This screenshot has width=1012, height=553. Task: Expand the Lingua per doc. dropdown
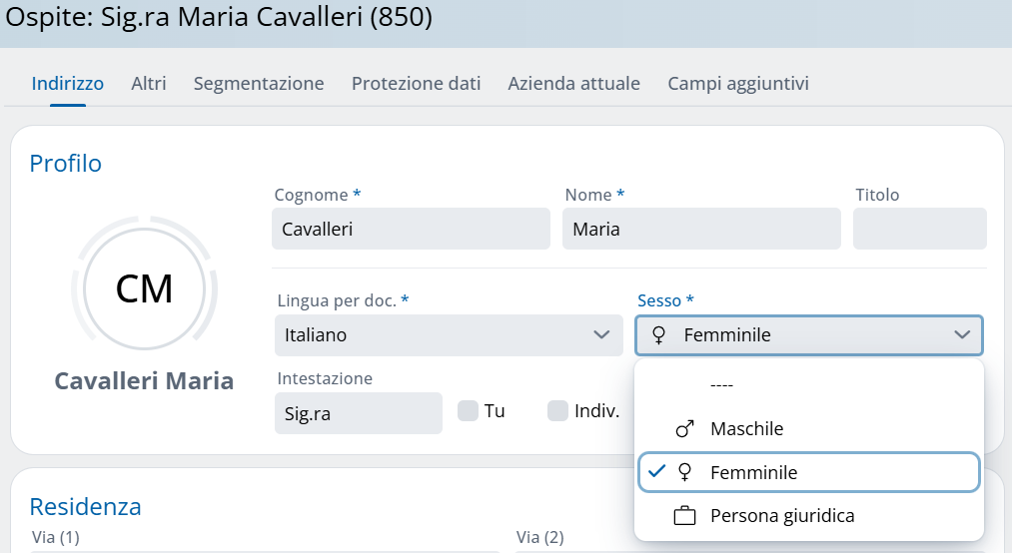click(601, 335)
